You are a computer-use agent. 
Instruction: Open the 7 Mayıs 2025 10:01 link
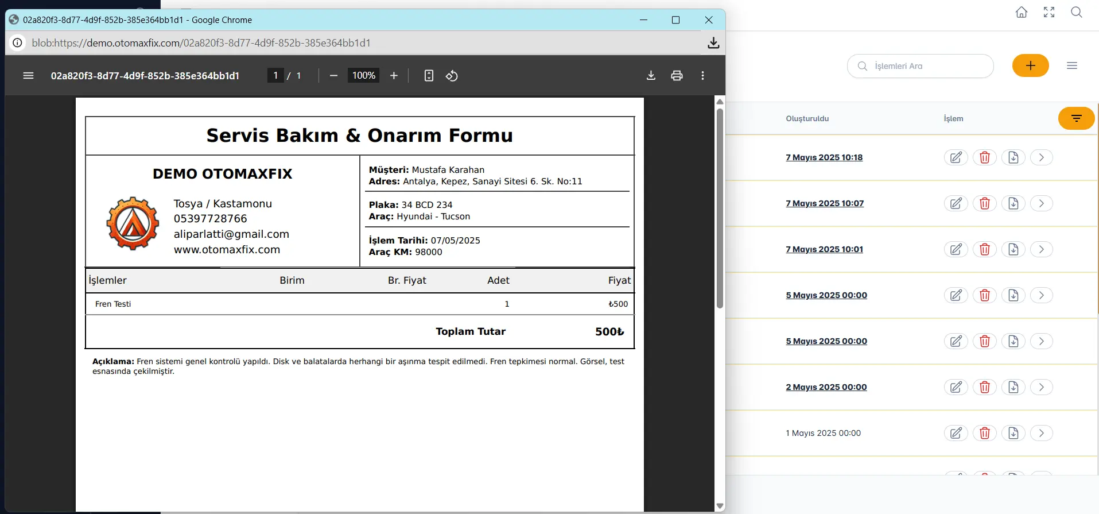(824, 249)
